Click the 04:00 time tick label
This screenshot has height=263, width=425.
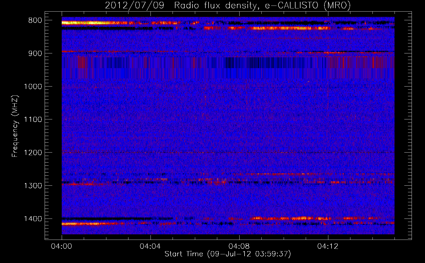click(62, 246)
